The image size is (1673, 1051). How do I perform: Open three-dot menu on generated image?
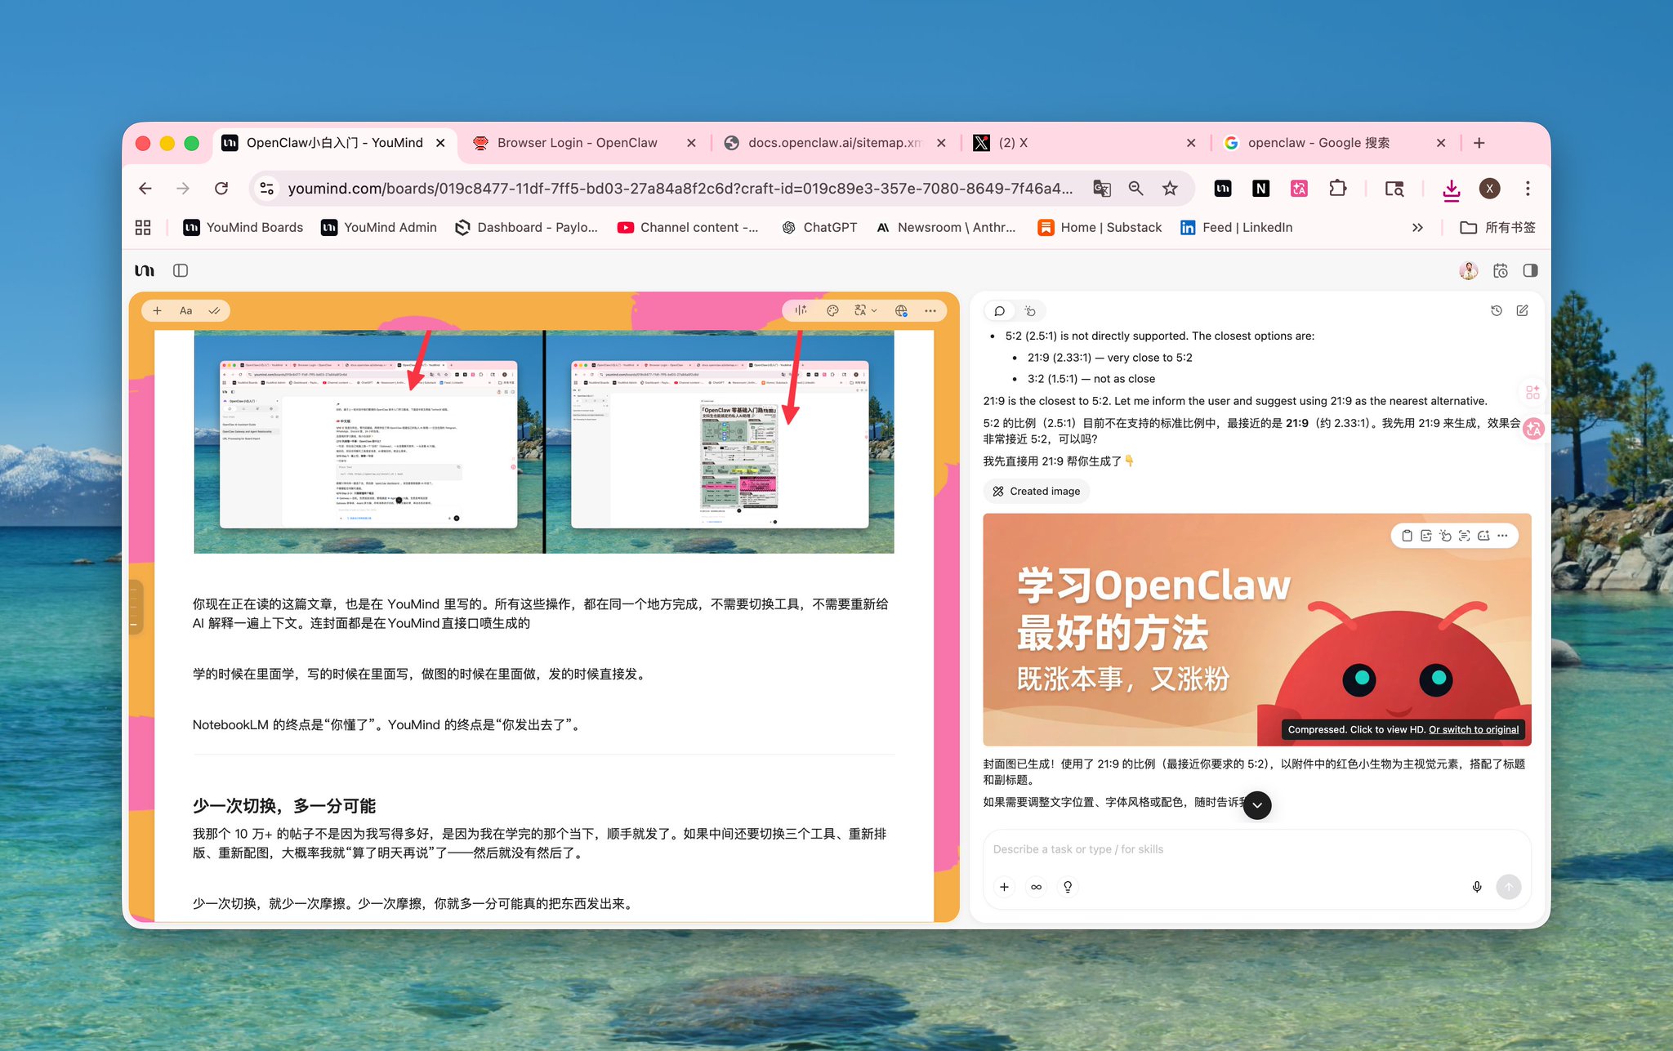[x=1503, y=536]
